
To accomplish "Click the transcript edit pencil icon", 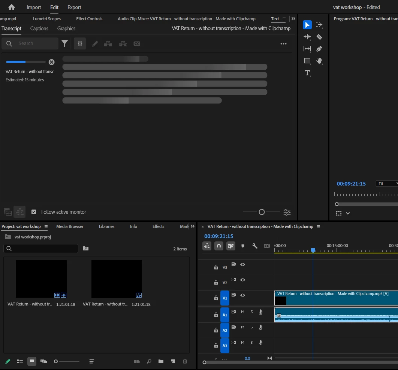I will click(95, 44).
